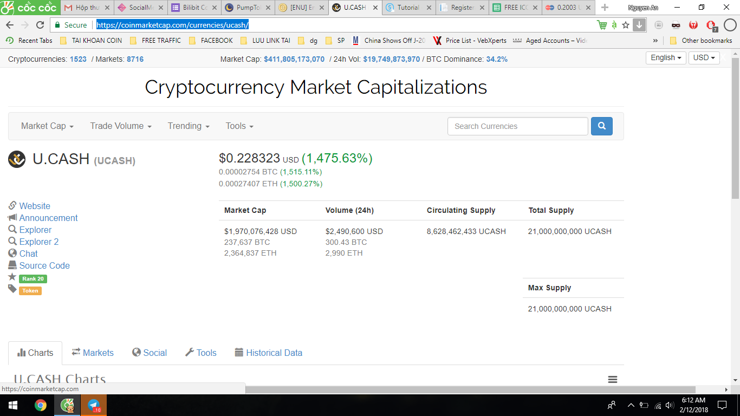The width and height of the screenshot is (740, 416).
Task: Open the USD currency dropdown
Action: [x=704, y=58]
